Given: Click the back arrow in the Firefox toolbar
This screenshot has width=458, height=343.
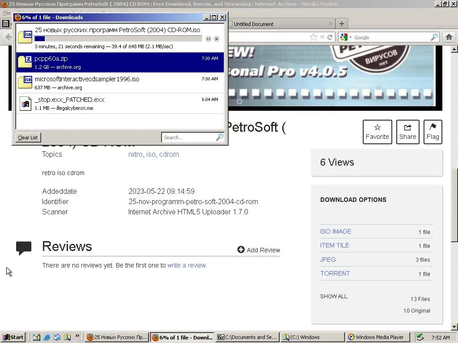Looking at the screenshot, I should click(8, 37).
